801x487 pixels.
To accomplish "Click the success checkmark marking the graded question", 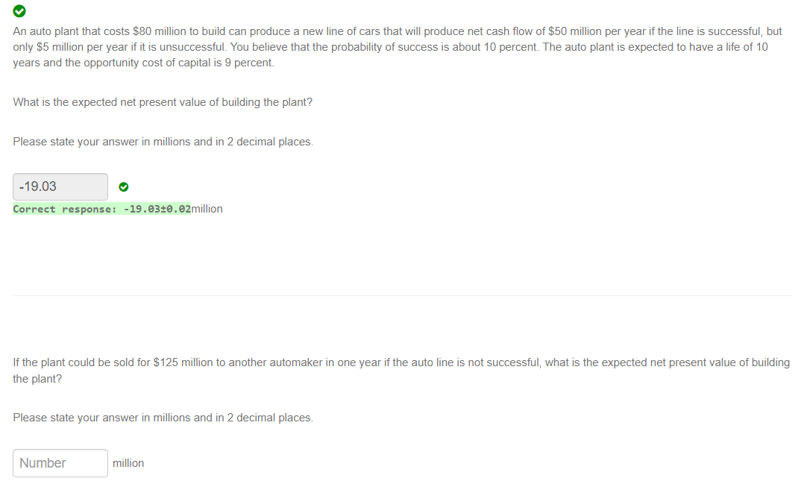I will (x=19, y=11).
